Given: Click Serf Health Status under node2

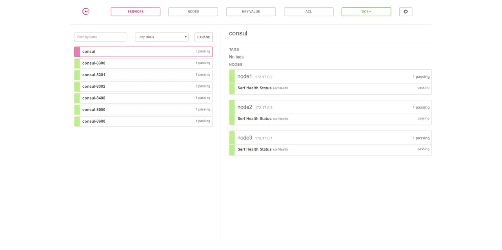Looking at the screenshot, I should pyautogui.click(x=255, y=119).
